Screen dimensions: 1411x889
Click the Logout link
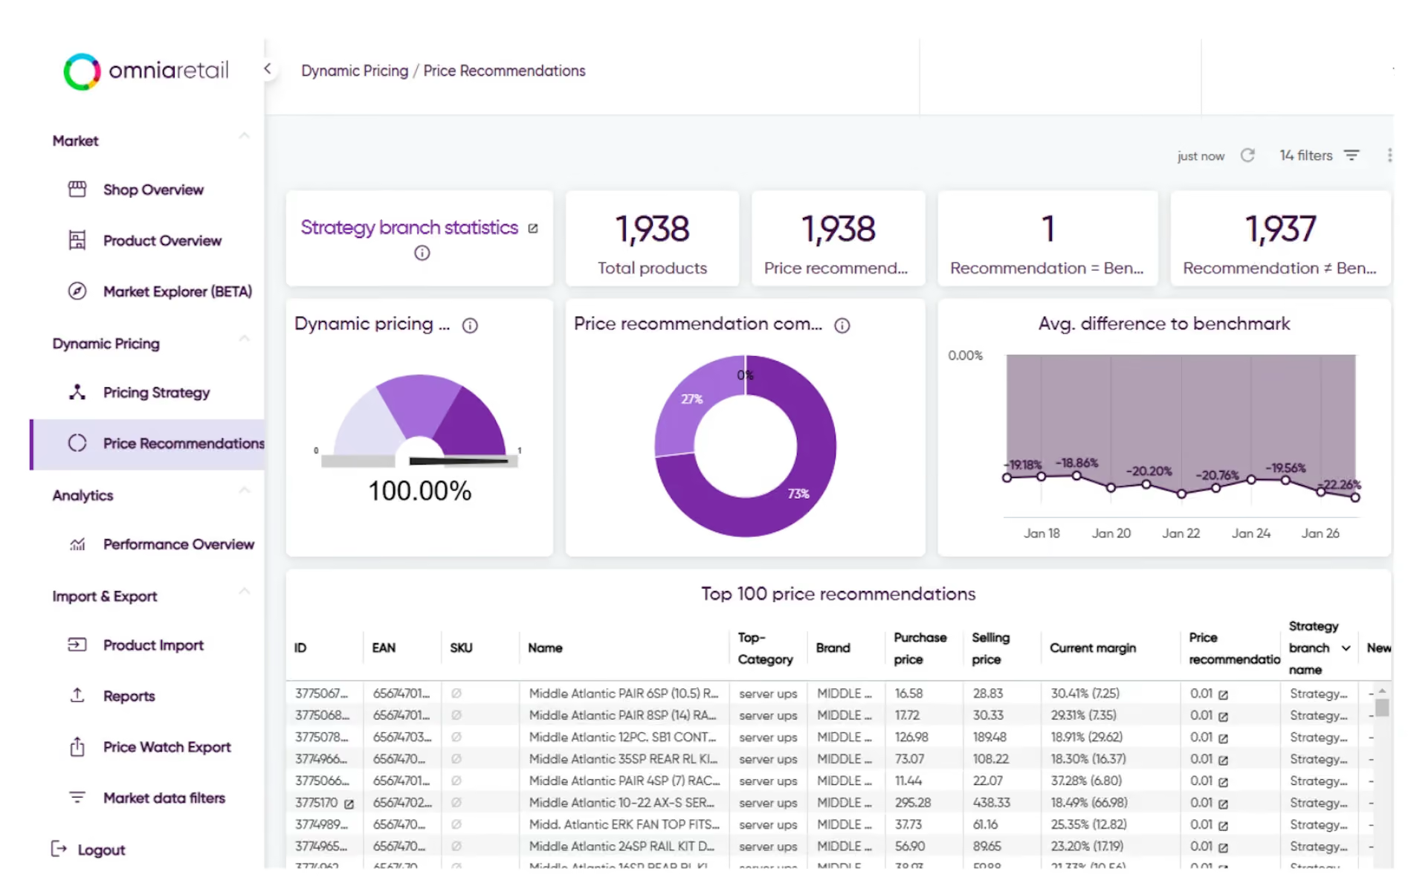pos(101,850)
